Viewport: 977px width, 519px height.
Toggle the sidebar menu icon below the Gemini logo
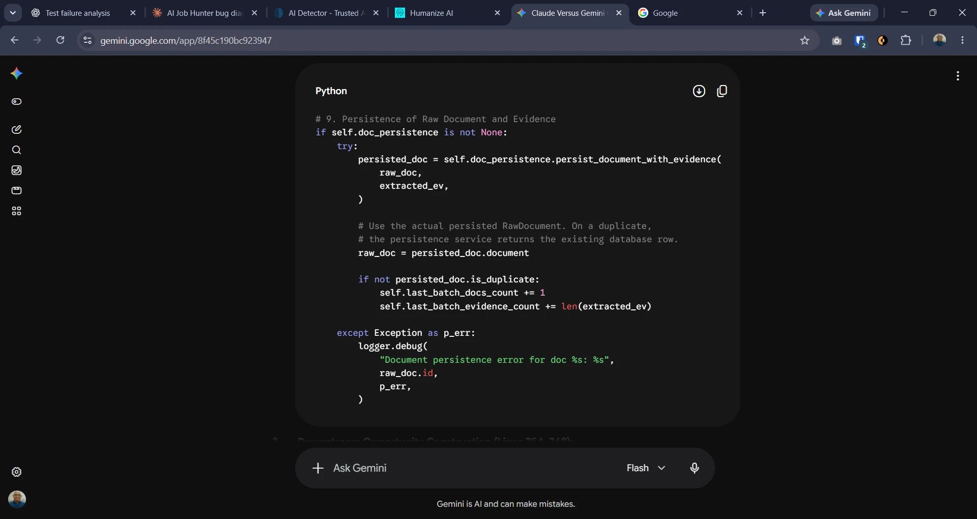pos(16,101)
